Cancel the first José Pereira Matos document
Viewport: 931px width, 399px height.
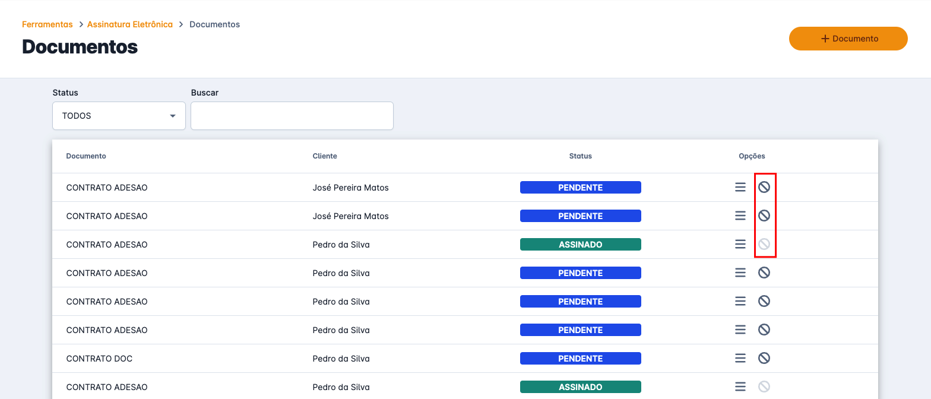pos(764,187)
